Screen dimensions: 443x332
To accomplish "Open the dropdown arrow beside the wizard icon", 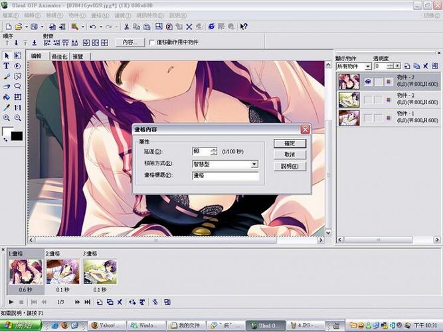I will [x=83, y=27].
